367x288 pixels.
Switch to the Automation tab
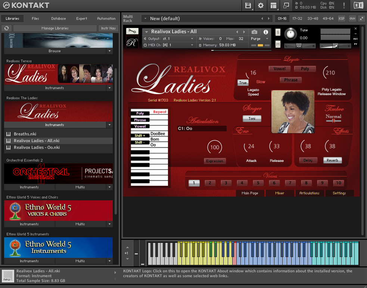106,19
